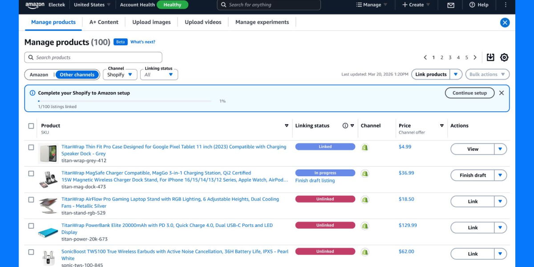Click the Continue setup button
Screen dimensions: 534x267
click(x=469, y=93)
